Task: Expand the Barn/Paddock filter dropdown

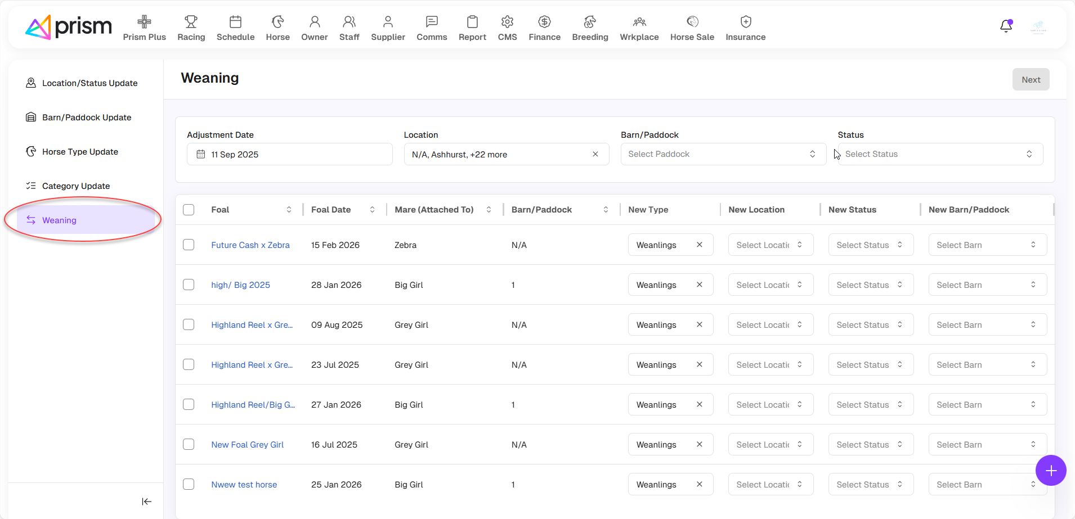Action: pyautogui.click(x=723, y=154)
